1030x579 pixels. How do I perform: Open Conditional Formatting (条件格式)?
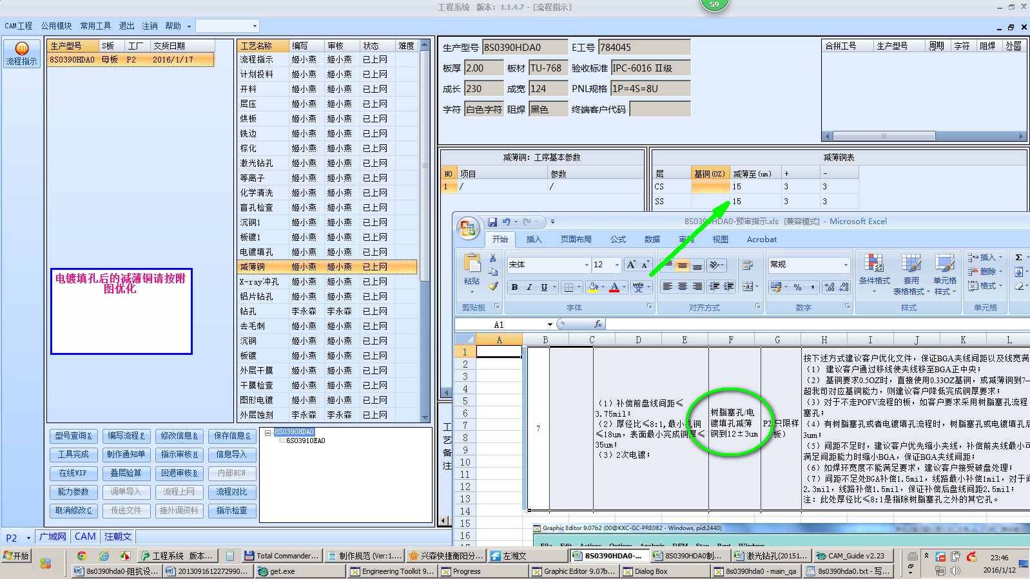(874, 274)
